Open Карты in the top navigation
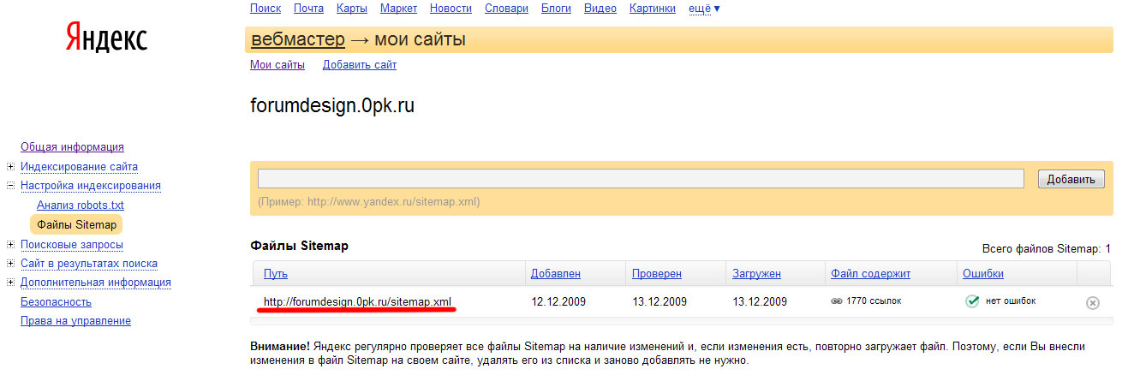 (352, 9)
